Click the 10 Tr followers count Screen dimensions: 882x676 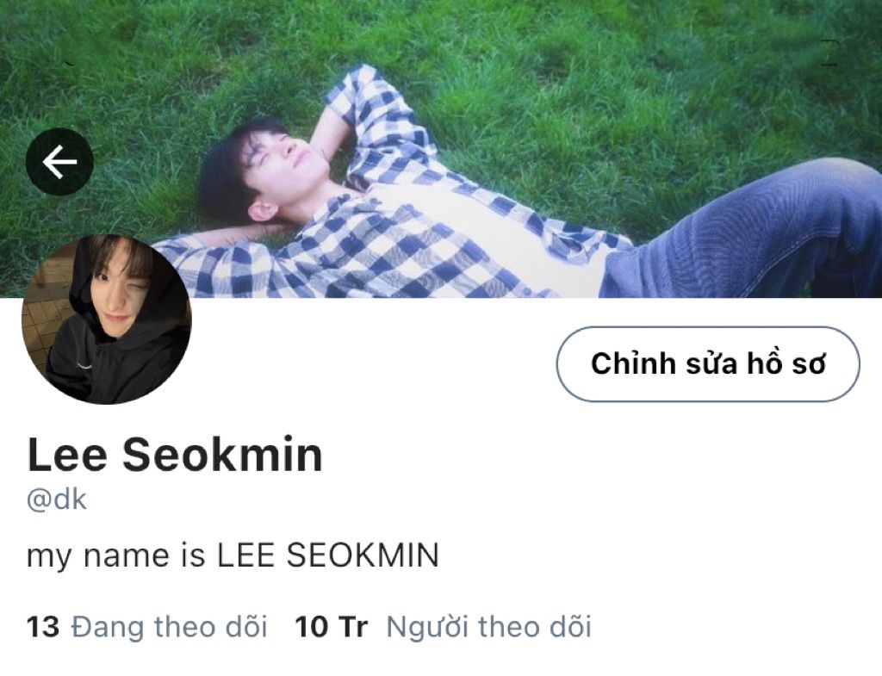click(332, 627)
